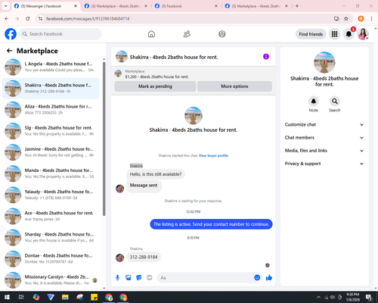This screenshot has width=378, height=303.
Task: Open Jasmine conversation
Action: click(x=51, y=152)
